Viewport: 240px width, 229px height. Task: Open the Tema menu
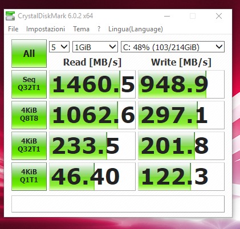pyautogui.click(x=82, y=29)
